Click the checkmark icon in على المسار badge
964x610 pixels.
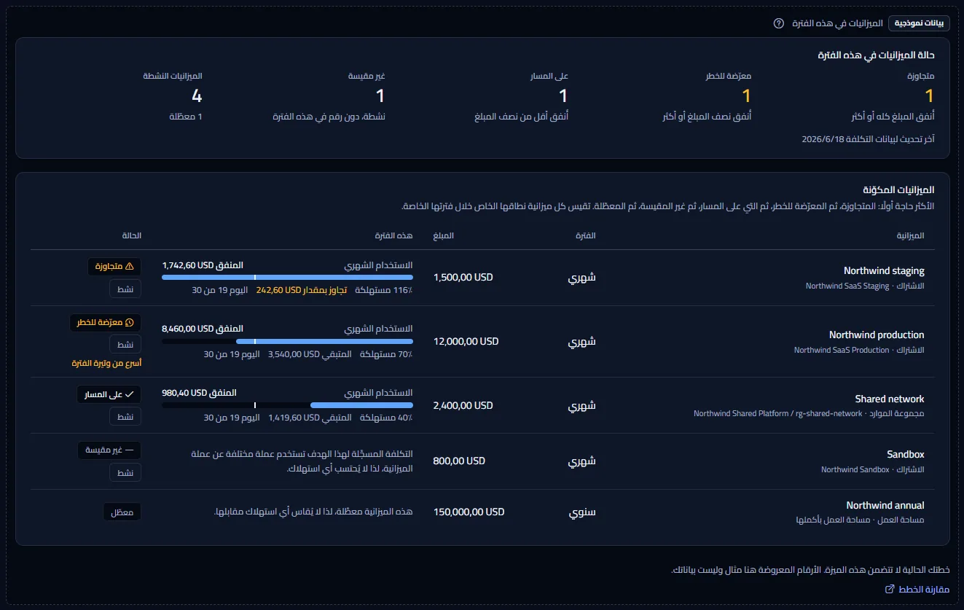click(130, 394)
